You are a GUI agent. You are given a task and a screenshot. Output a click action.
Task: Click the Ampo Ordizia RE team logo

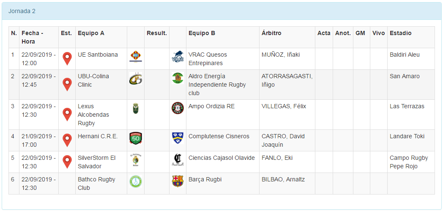[178, 108]
